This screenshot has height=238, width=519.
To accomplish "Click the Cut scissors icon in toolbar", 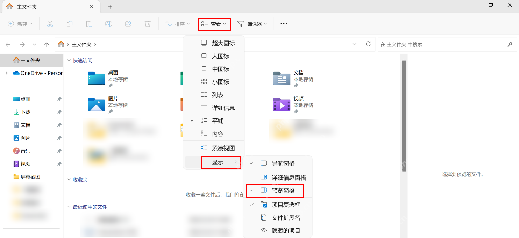I will (50, 24).
